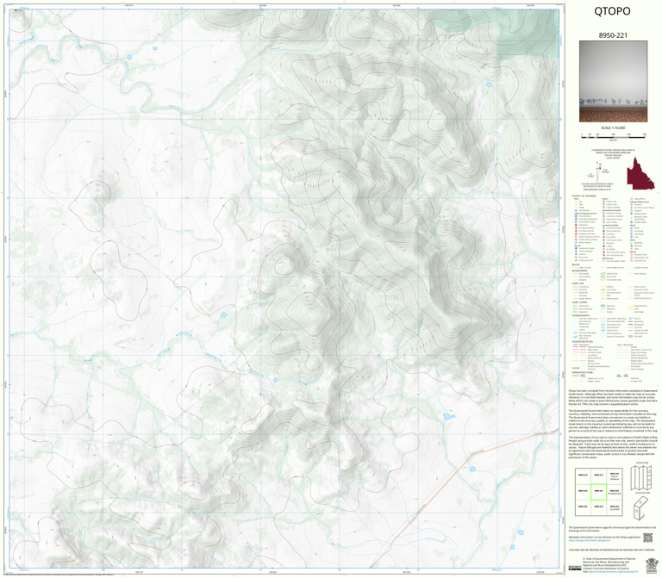Click the maroon Queensland locator map
The width and height of the screenshot is (662, 578).
(x=640, y=174)
